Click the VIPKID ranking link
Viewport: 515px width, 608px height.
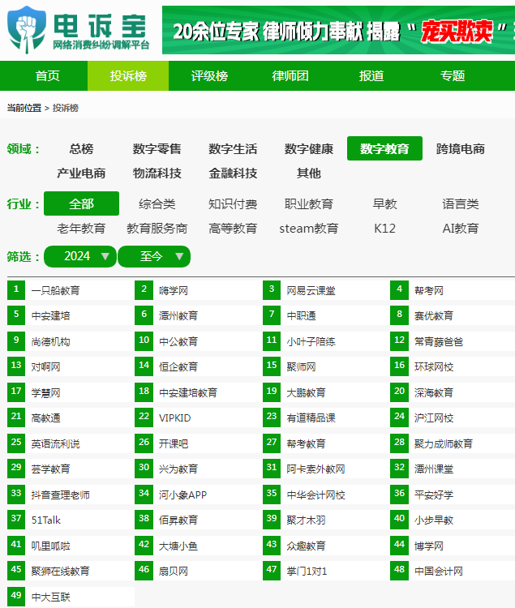click(175, 418)
